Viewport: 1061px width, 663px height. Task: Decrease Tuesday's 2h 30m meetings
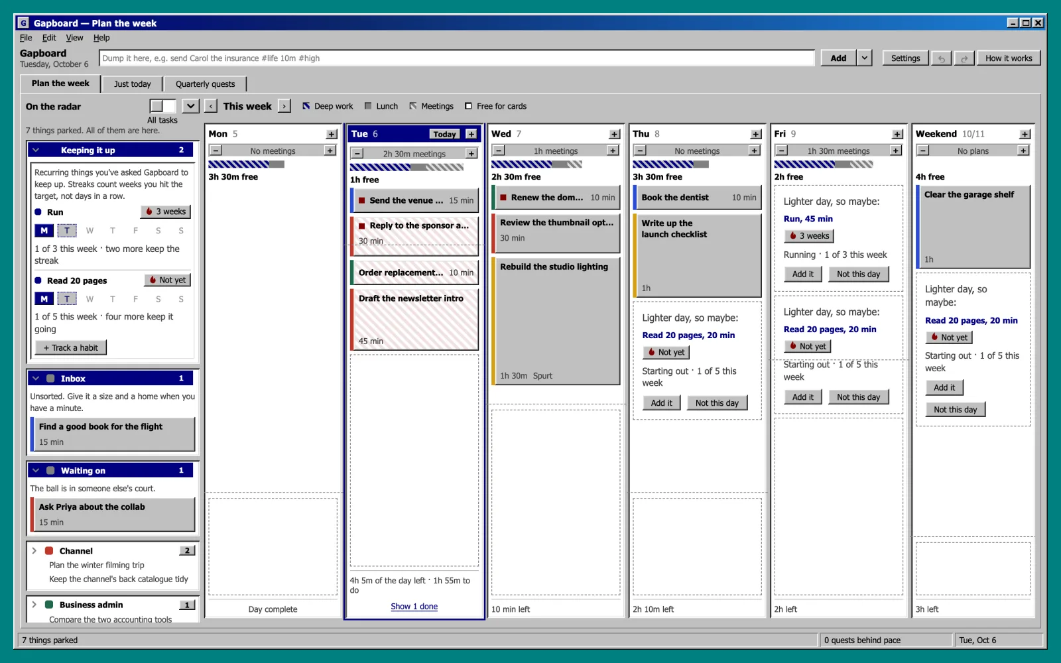[357, 153]
